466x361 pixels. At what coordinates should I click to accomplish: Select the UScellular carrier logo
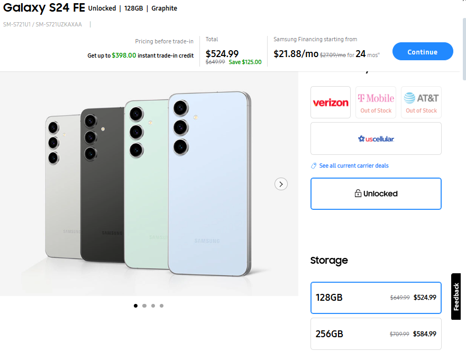376,138
